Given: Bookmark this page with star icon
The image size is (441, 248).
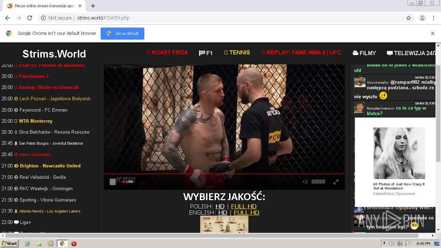Looking at the screenshot, I should pyautogui.click(x=409, y=18).
